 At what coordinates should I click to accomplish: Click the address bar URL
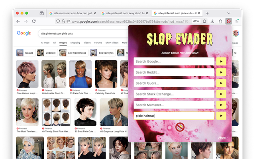[131, 21]
